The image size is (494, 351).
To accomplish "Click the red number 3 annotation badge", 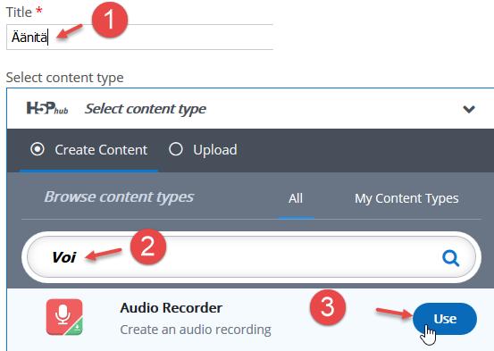I will (328, 307).
